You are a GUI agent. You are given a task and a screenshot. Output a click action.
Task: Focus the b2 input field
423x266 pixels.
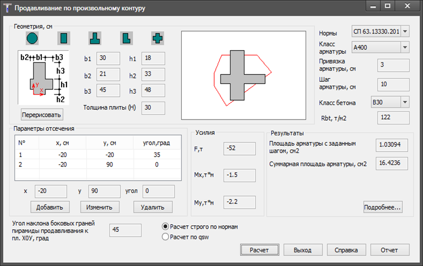(x=108, y=74)
